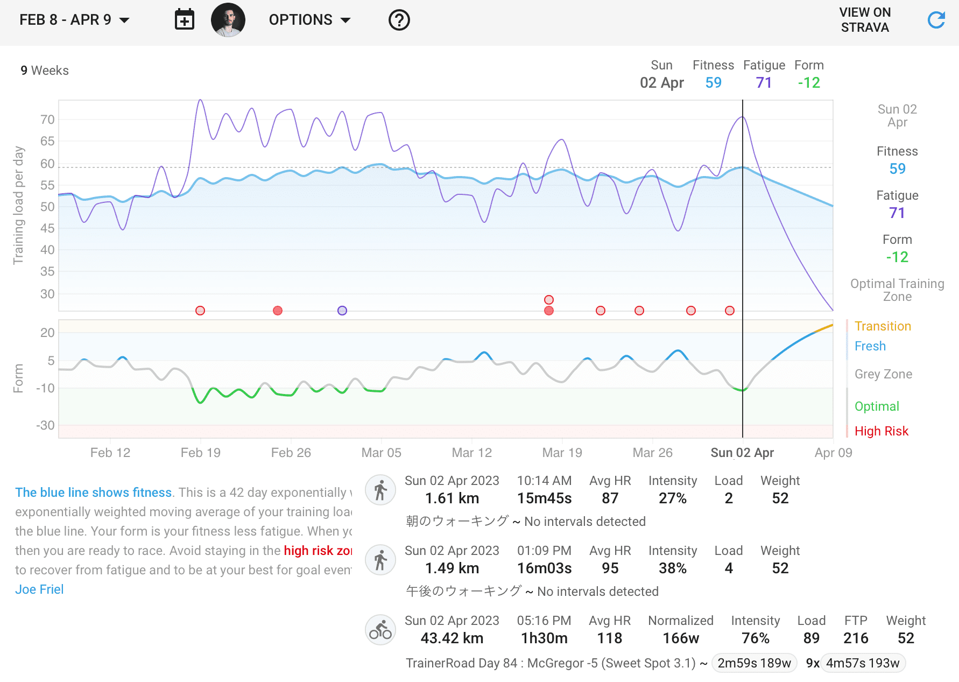Open the calendar add-date icon
959x682 pixels.
tap(185, 20)
